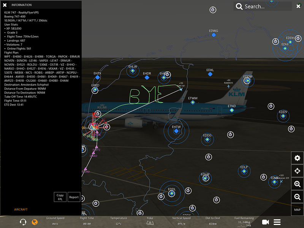This screenshot has width=304, height=228.
Task: Click the Flight Time status item
Action: click(x=87, y=221)
